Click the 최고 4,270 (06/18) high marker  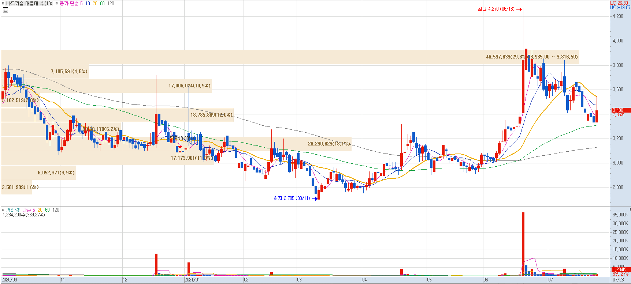coord(500,9)
